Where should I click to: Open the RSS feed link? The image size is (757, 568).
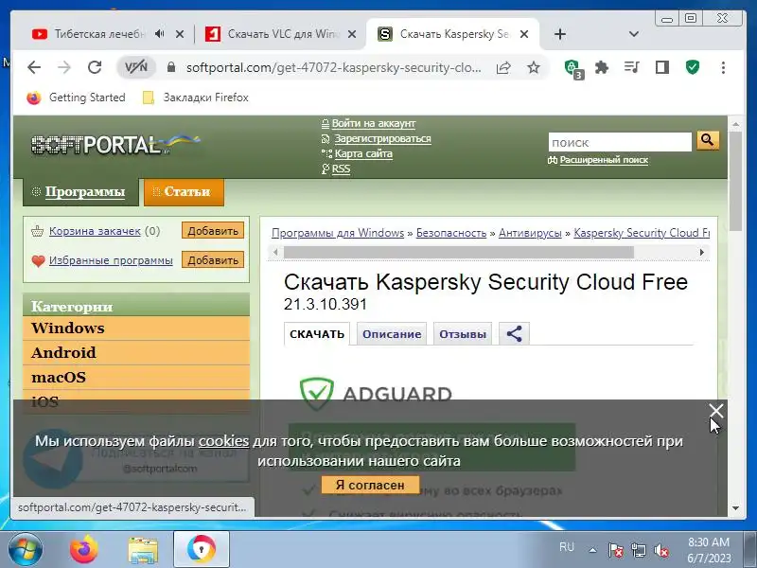341,169
